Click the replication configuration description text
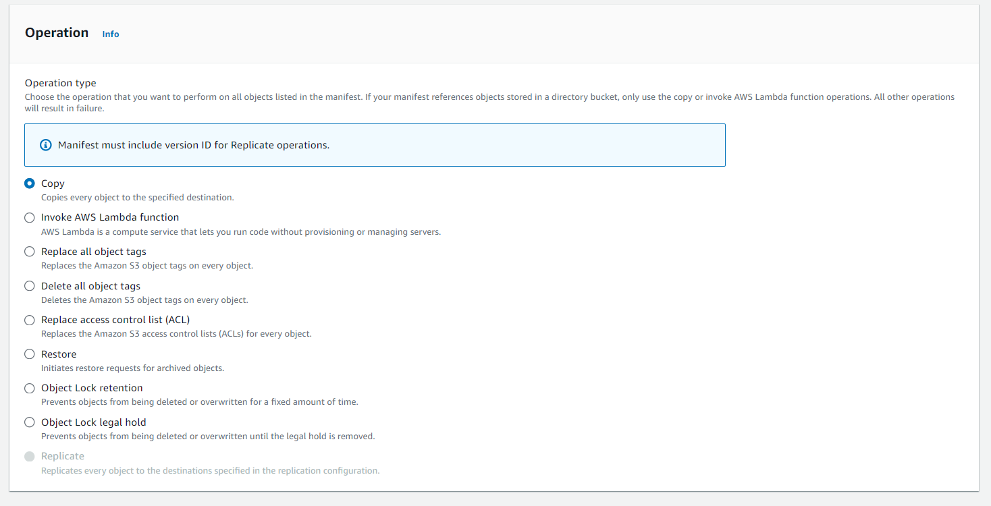The width and height of the screenshot is (991, 506). tap(211, 471)
